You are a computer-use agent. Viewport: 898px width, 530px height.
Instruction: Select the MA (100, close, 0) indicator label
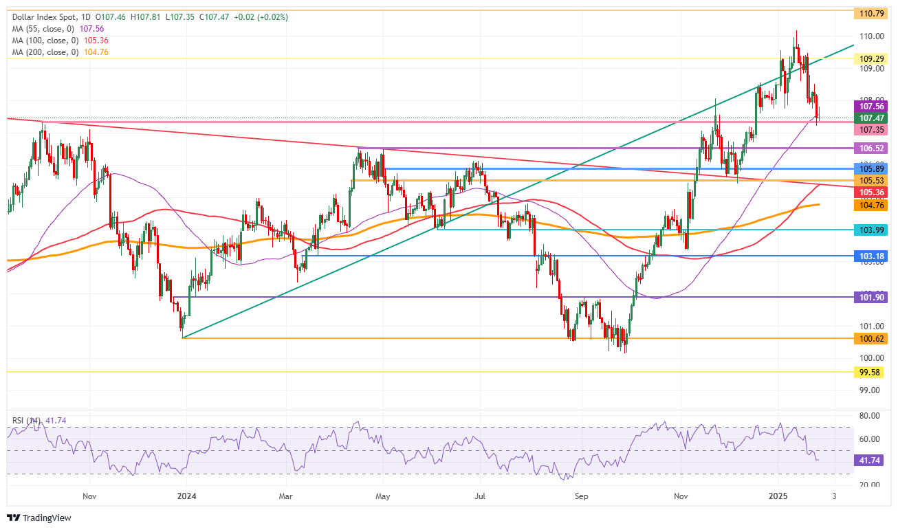pyautogui.click(x=45, y=41)
